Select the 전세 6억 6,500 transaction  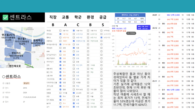[173, 98]
